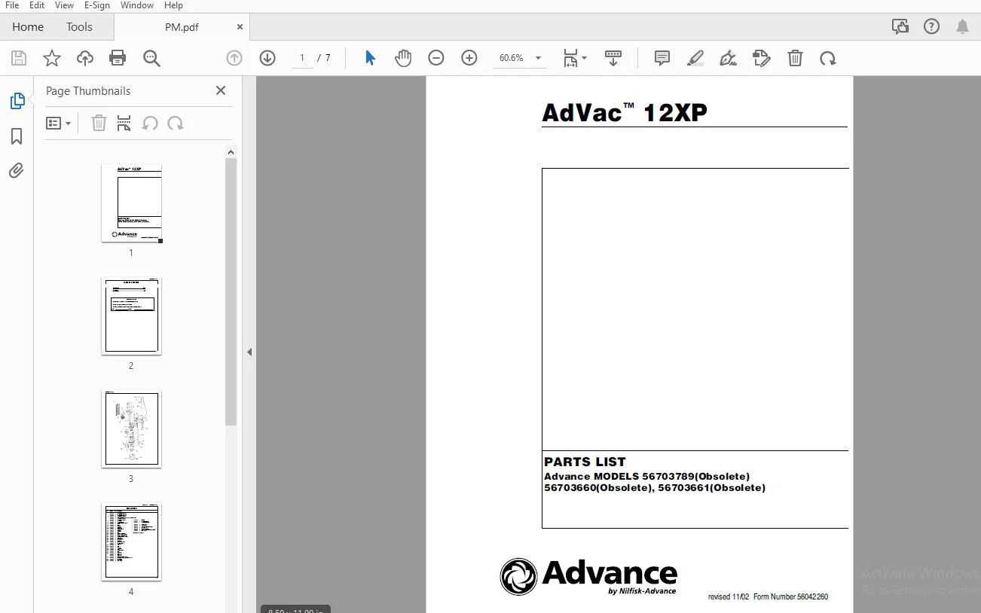Go to previous page arrow

234,58
